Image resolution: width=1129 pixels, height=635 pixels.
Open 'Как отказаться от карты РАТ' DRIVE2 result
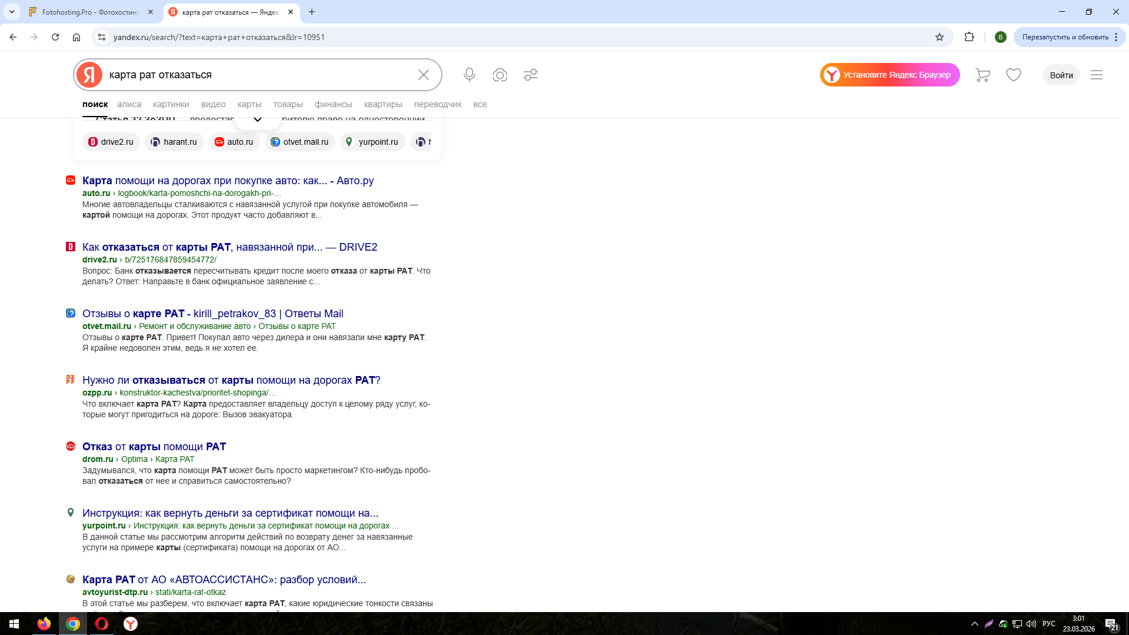tap(230, 247)
